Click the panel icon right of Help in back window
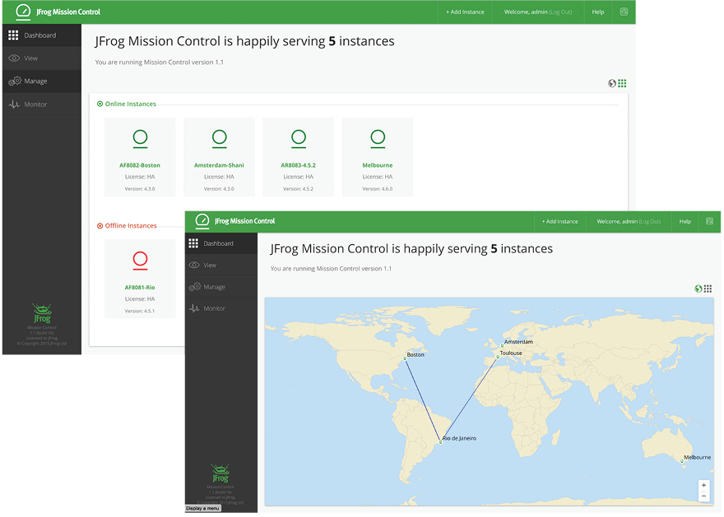Image resolution: width=724 pixels, height=517 pixels. (624, 12)
